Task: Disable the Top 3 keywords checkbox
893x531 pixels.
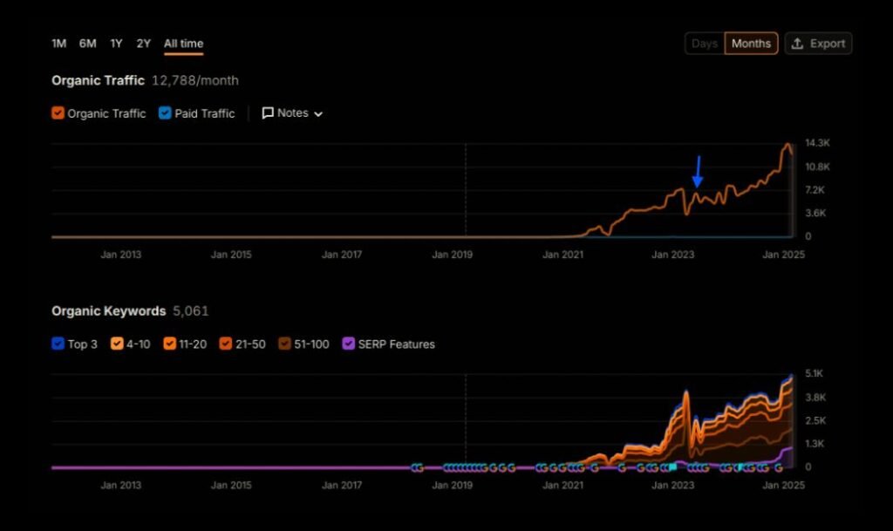Action: coord(58,344)
